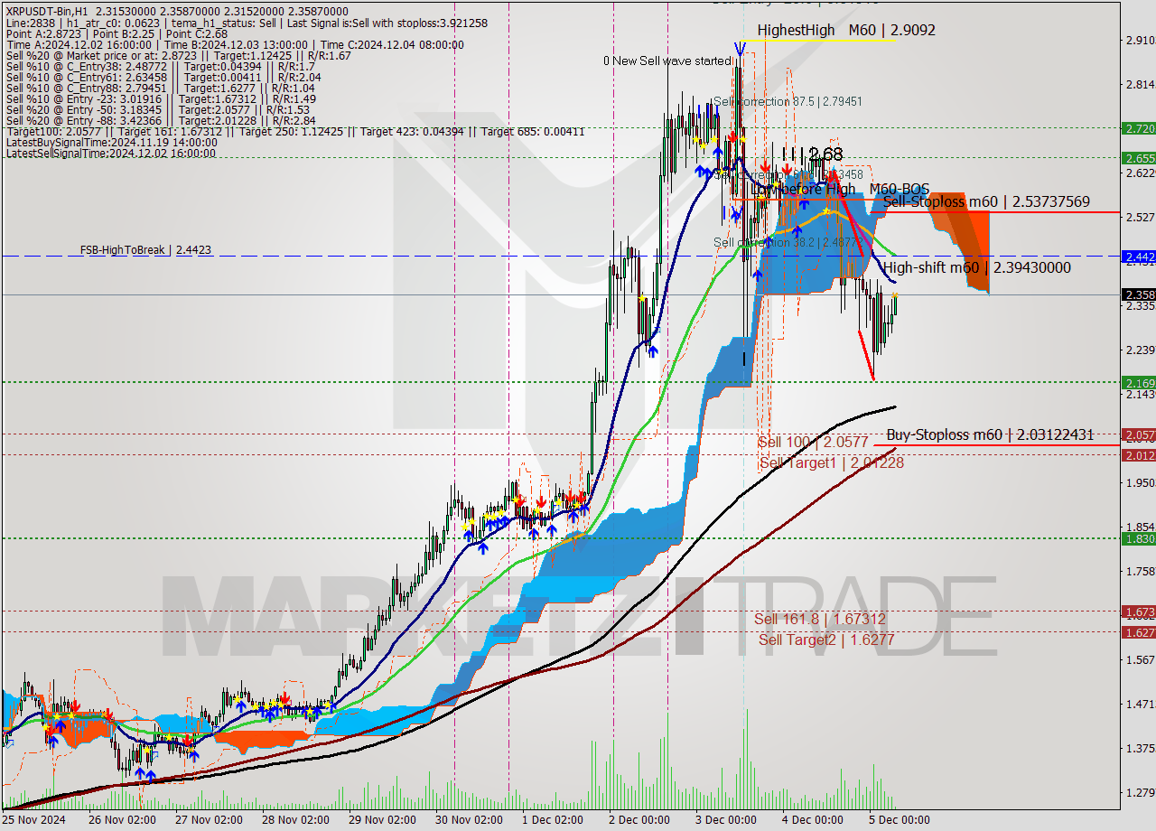Click 'High-shift m60 | 2.39430000' label
Image resolution: width=1156 pixels, height=831 pixels.
pyautogui.click(x=977, y=267)
